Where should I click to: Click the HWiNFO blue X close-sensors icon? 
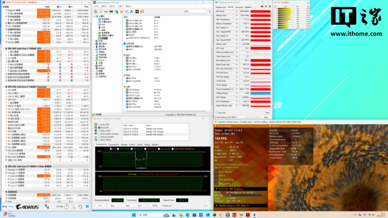click(x=87, y=206)
